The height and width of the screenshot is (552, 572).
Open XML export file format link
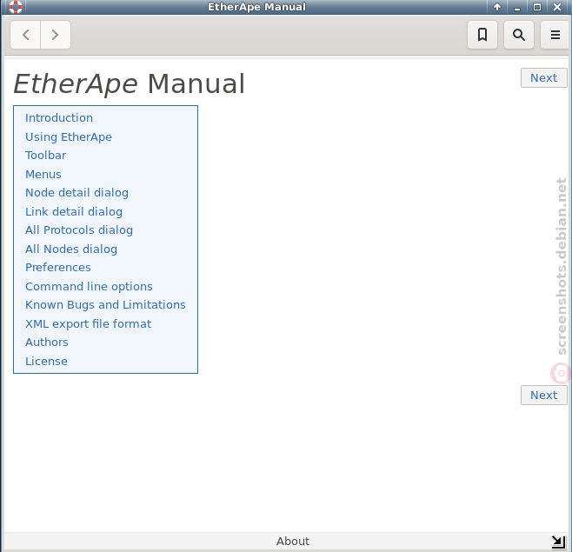[88, 324]
